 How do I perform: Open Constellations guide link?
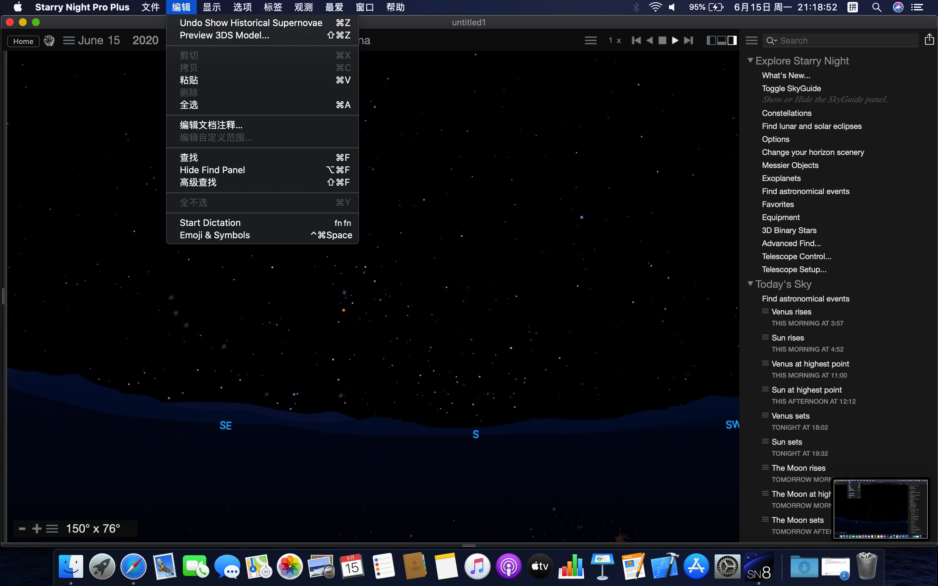pos(787,113)
